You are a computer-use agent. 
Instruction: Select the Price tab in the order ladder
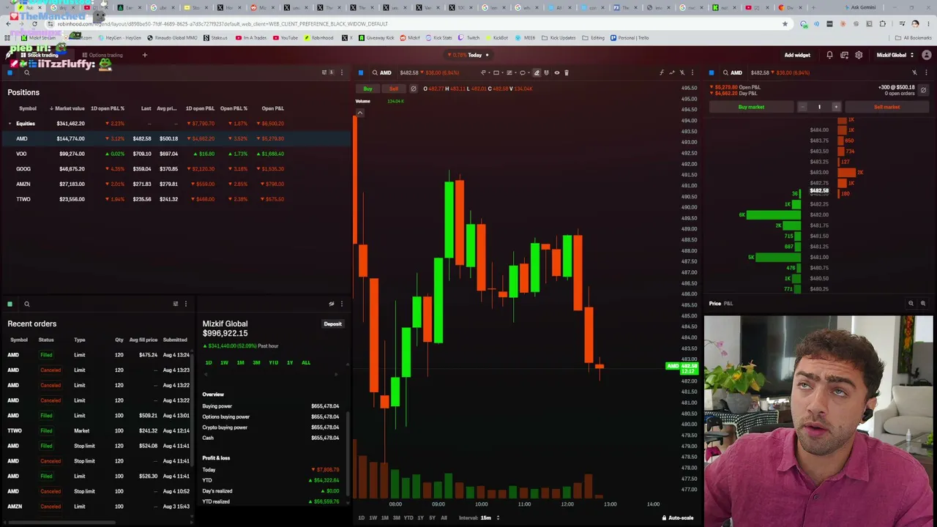(714, 303)
